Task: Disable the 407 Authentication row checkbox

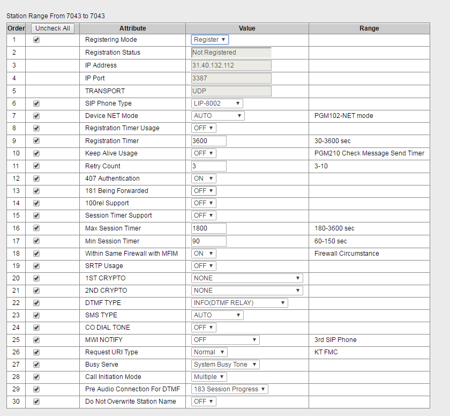Action: (x=36, y=179)
